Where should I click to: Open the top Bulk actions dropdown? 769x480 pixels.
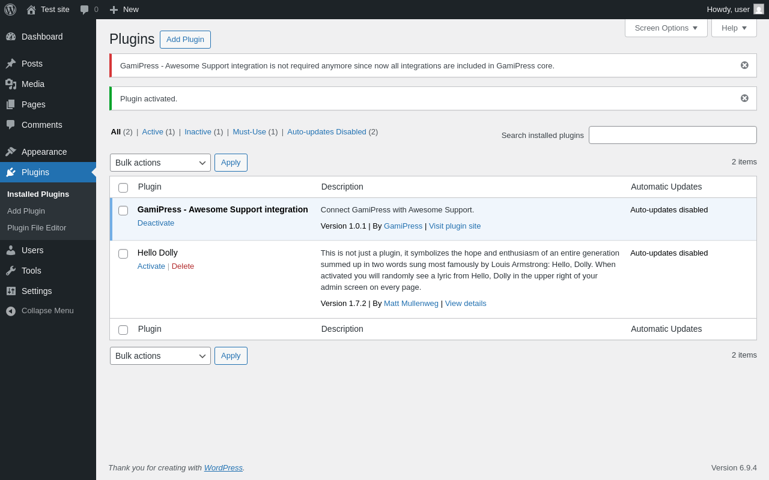click(x=160, y=163)
